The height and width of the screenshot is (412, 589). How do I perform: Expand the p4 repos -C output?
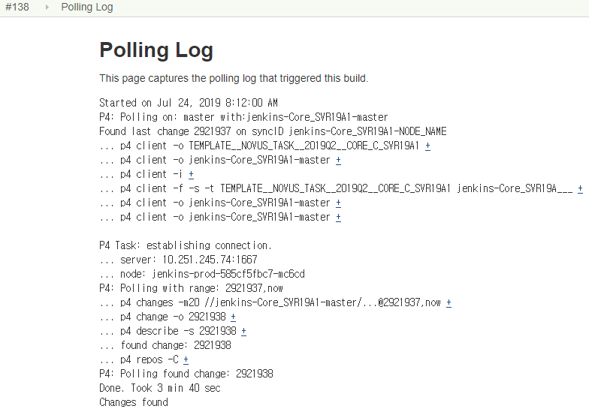[x=186, y=359]
